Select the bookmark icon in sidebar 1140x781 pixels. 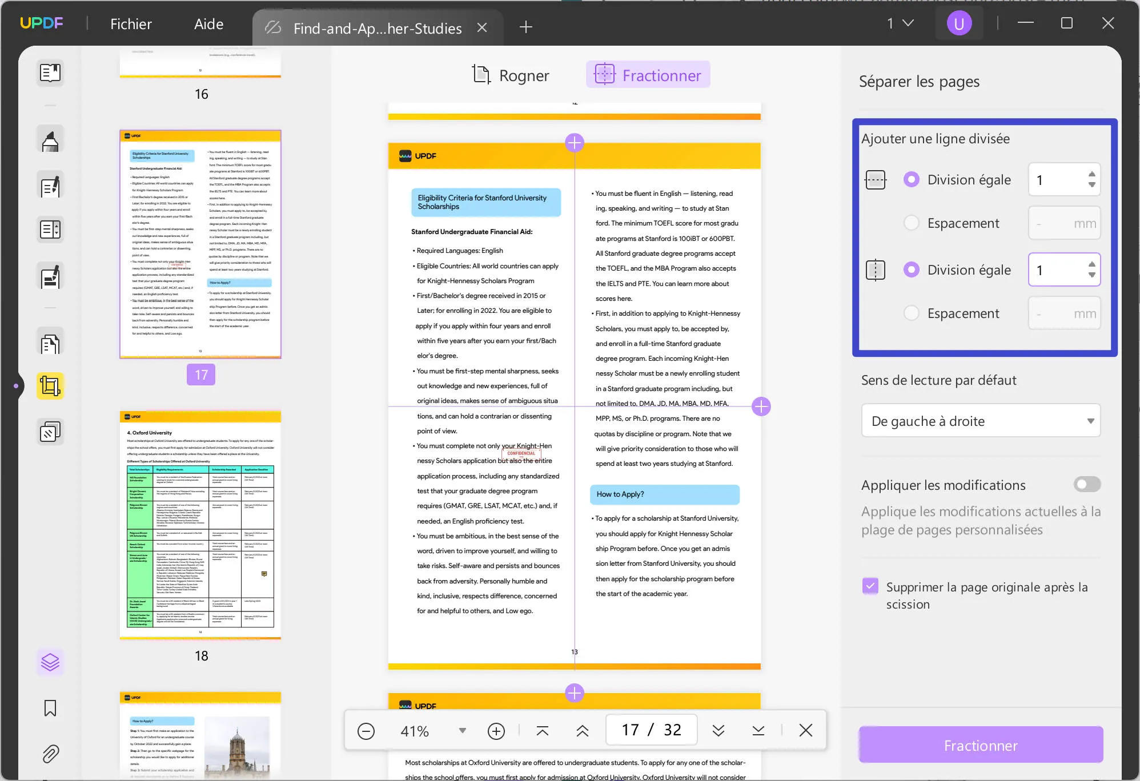click(x=49, y=707)
